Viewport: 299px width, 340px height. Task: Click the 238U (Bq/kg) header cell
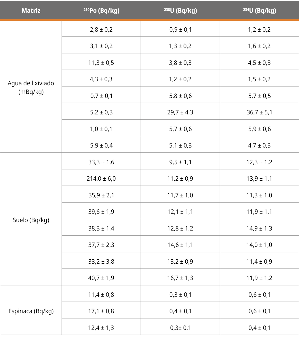(180, 11)
